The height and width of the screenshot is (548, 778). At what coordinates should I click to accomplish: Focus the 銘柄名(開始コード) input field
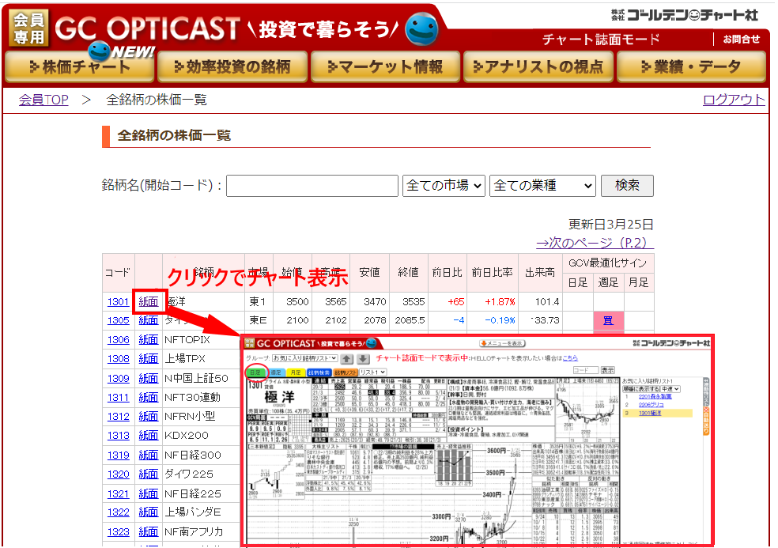coord(312,186)
